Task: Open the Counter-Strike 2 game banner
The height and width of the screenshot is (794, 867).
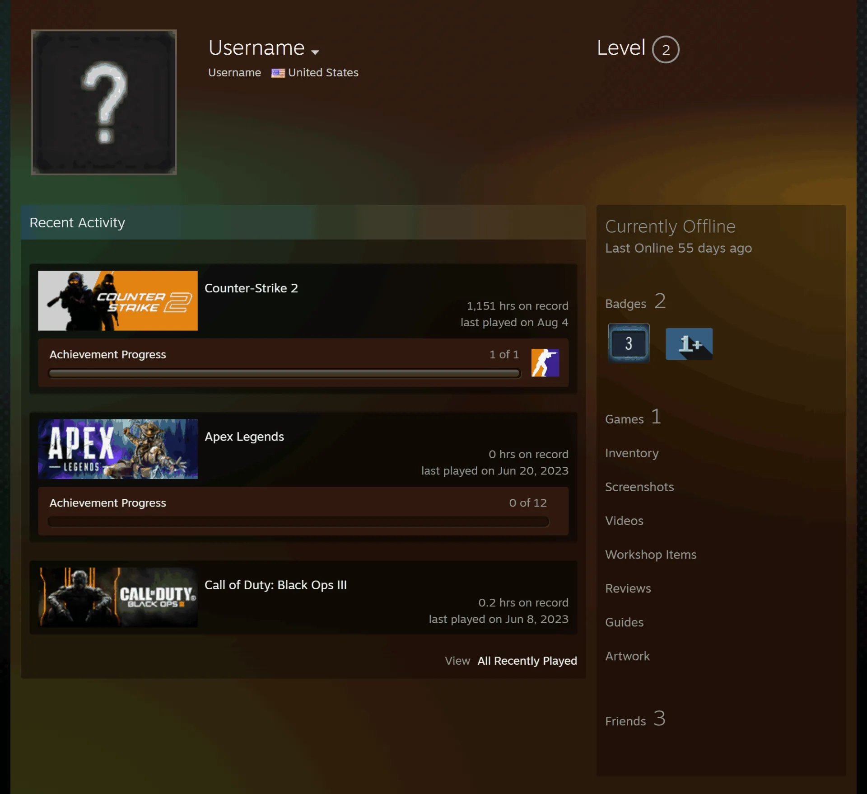Action: (118, 301)
